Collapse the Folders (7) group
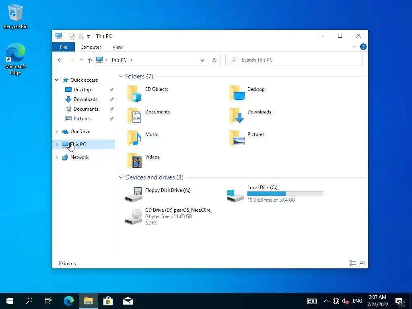 121,76
